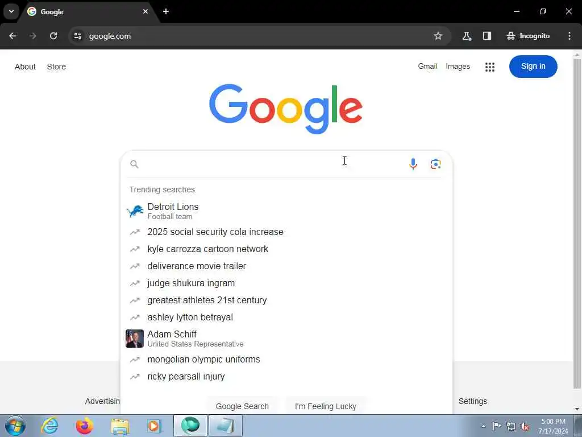Launch Internet Explorer from taskbar
582x437 pixels.
(49, 426)
